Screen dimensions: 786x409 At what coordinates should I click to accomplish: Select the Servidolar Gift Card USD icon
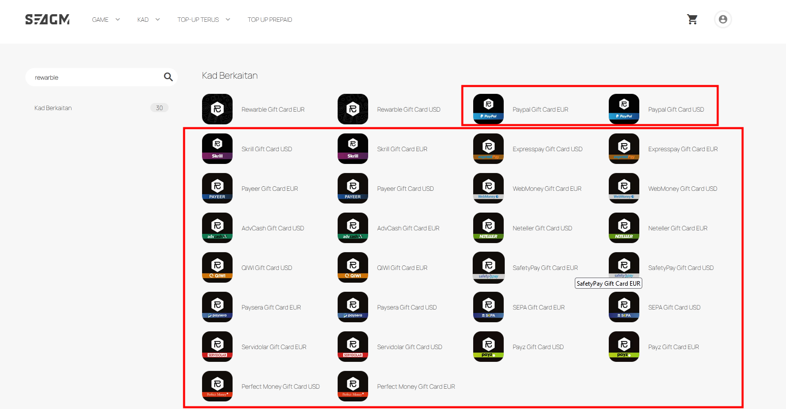[x=353, y=347]
